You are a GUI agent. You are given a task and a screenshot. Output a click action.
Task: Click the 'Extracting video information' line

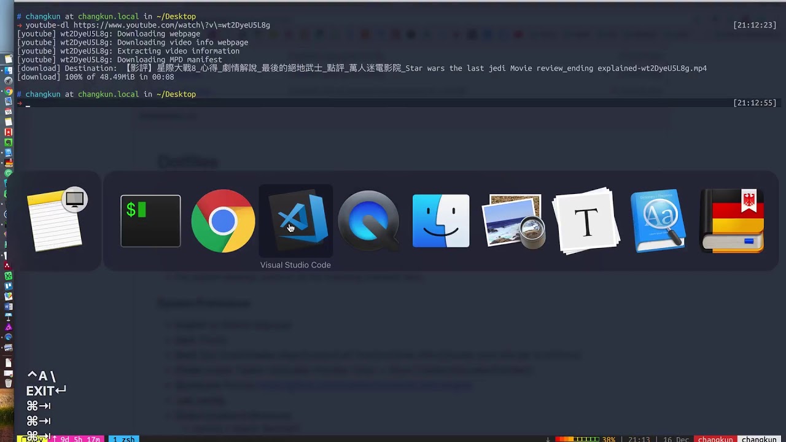point(128,51)
